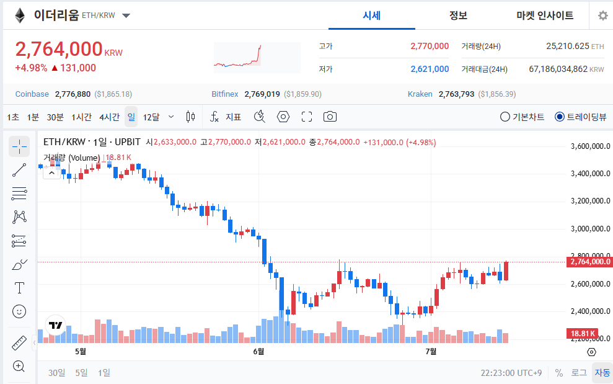Screen dimensions: 613x384
Task: Select the 1분 interval
Action: [x=33, y=117]
